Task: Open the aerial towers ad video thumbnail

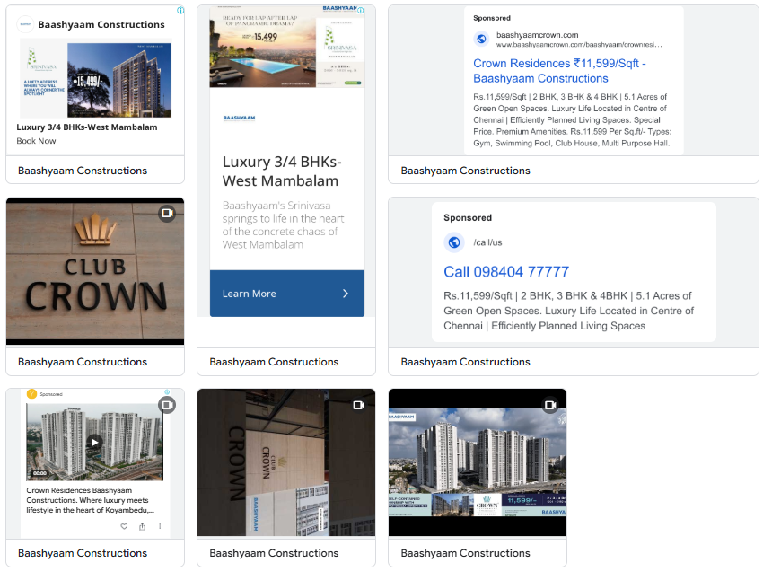Action: click(478, 462)
